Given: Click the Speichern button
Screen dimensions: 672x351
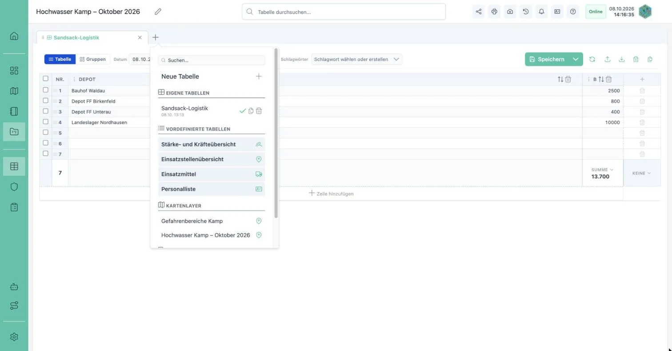Looking at the screenshot, I should [547, 59].
